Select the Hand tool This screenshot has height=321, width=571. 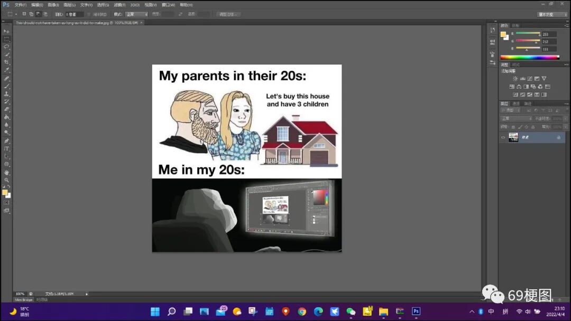click(6, 172)
